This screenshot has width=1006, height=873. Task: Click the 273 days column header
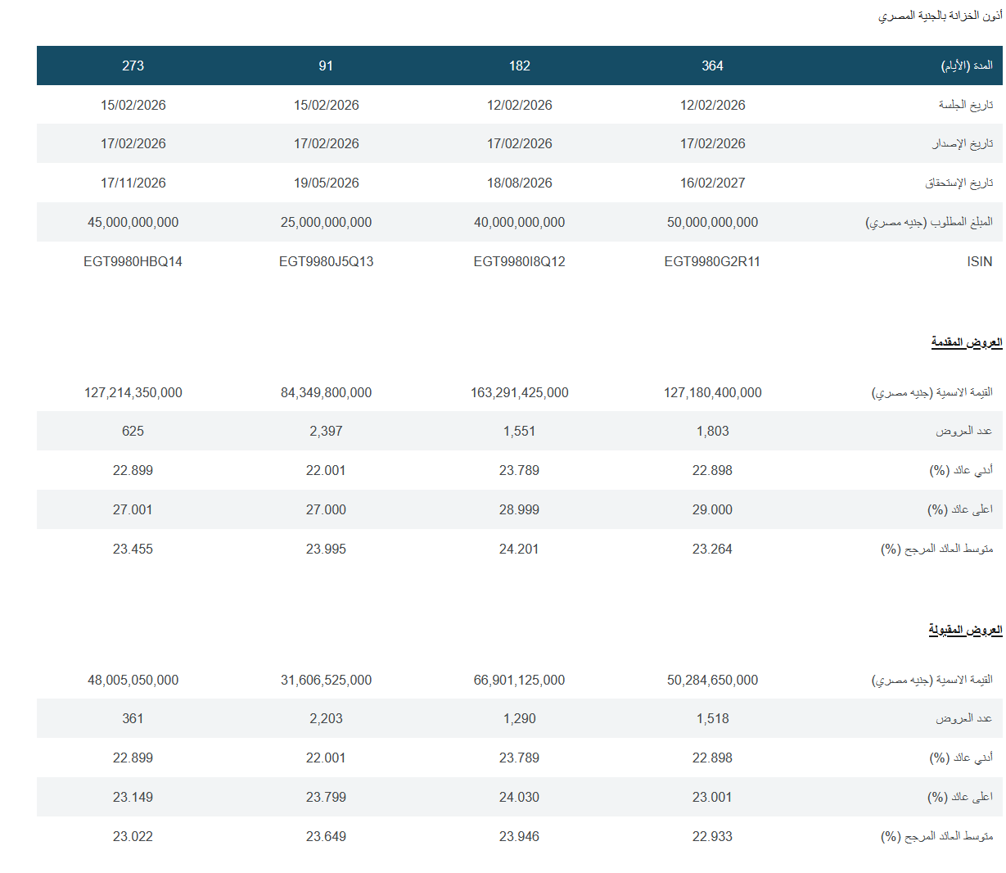[x=133, y=66]
